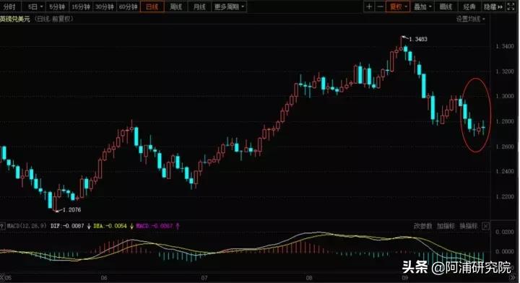Switch to 周线 weekly chart
This screenshot has width=520, height=283.
(x=175, y=6)
